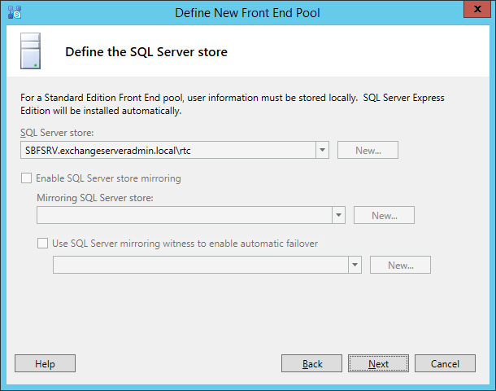
Task: Cancel the front end pool wizard
Action: coord(445,363)
